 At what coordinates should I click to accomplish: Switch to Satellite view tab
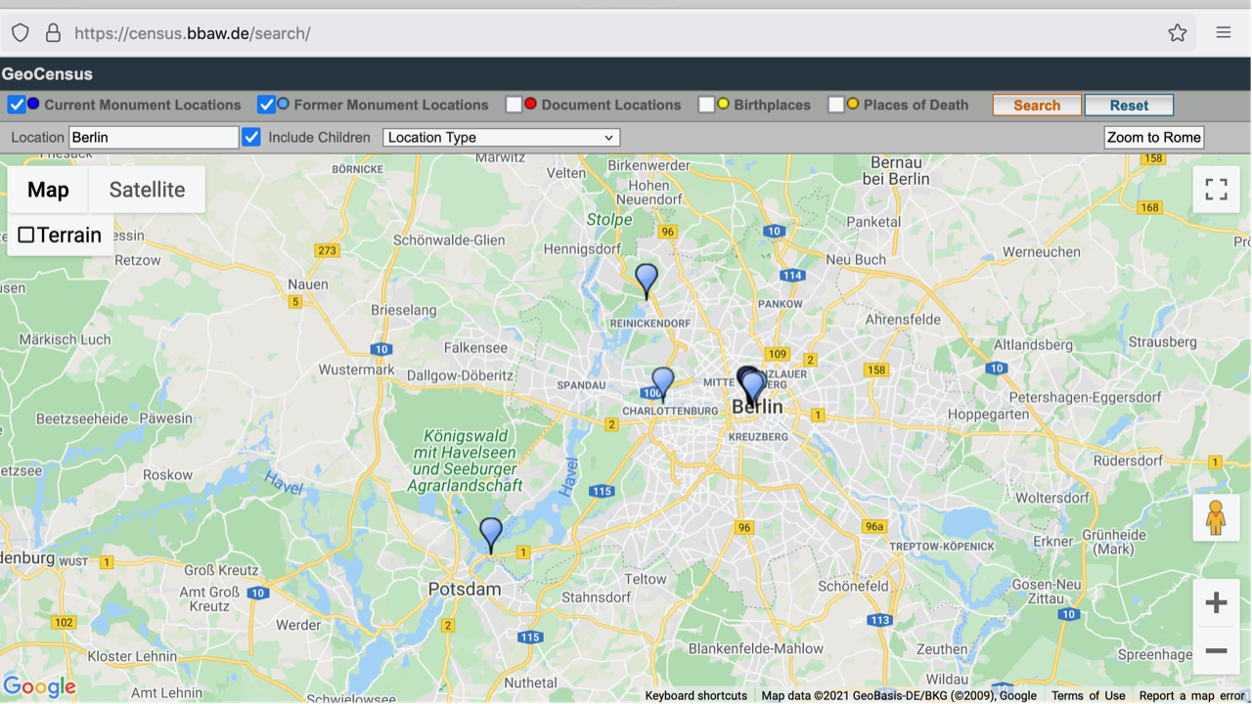pos(147,190)
